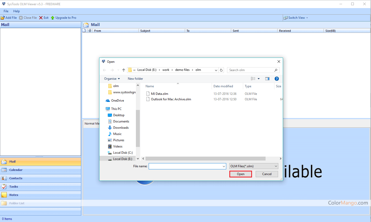371x222 pixels.
Task: Click the Mail envelope icon in sidebar
Action: point(4,162)
